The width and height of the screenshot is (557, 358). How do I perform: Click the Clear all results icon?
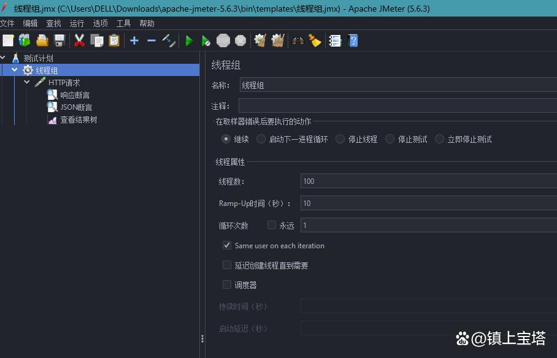click(278, 40)
